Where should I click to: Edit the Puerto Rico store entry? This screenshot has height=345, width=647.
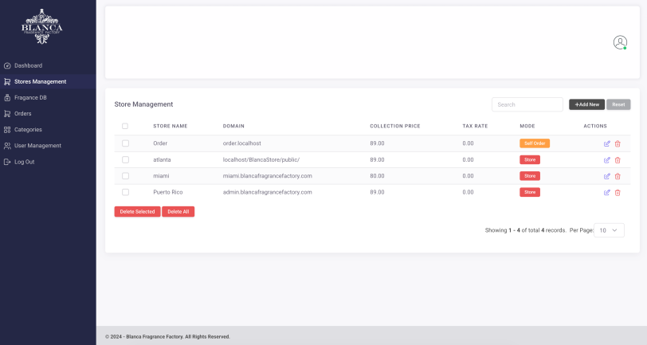click(607, 192)
